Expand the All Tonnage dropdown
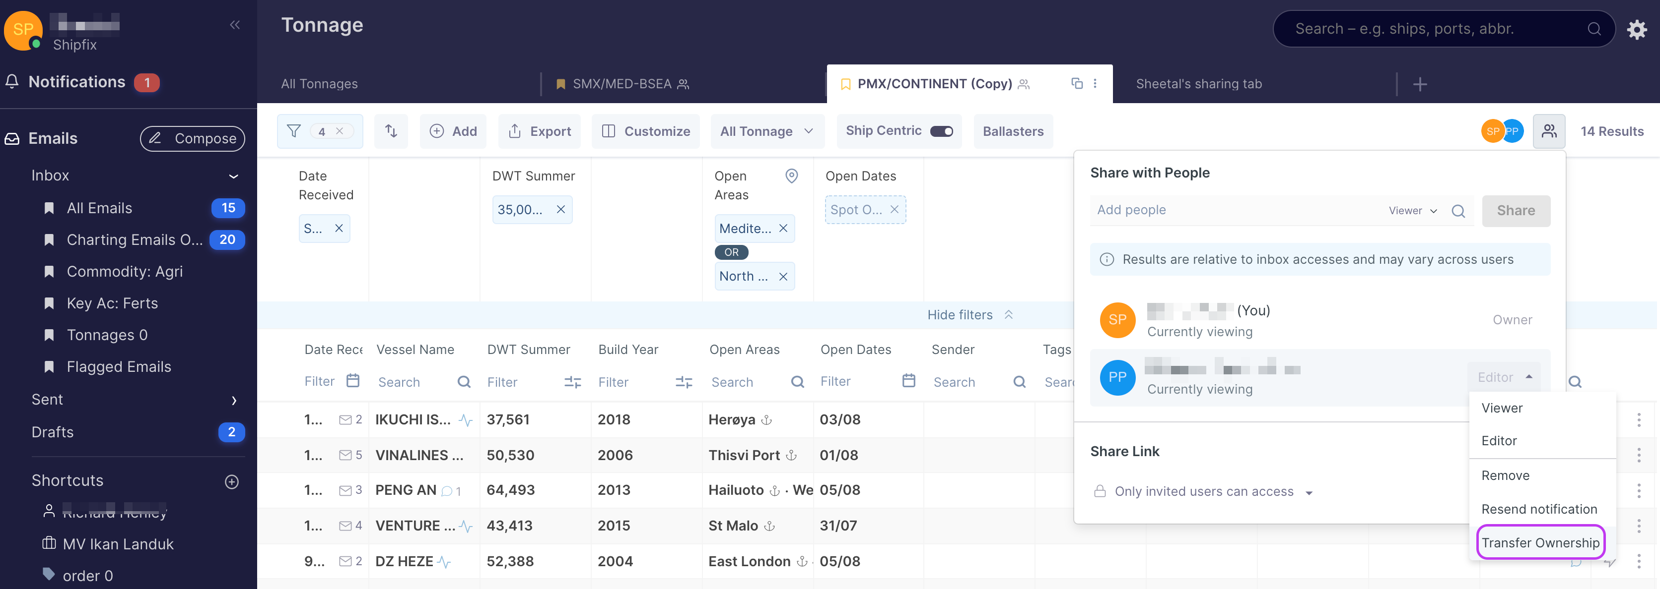The width and height of the screenshot is (1660, 589). click(766, 131)
